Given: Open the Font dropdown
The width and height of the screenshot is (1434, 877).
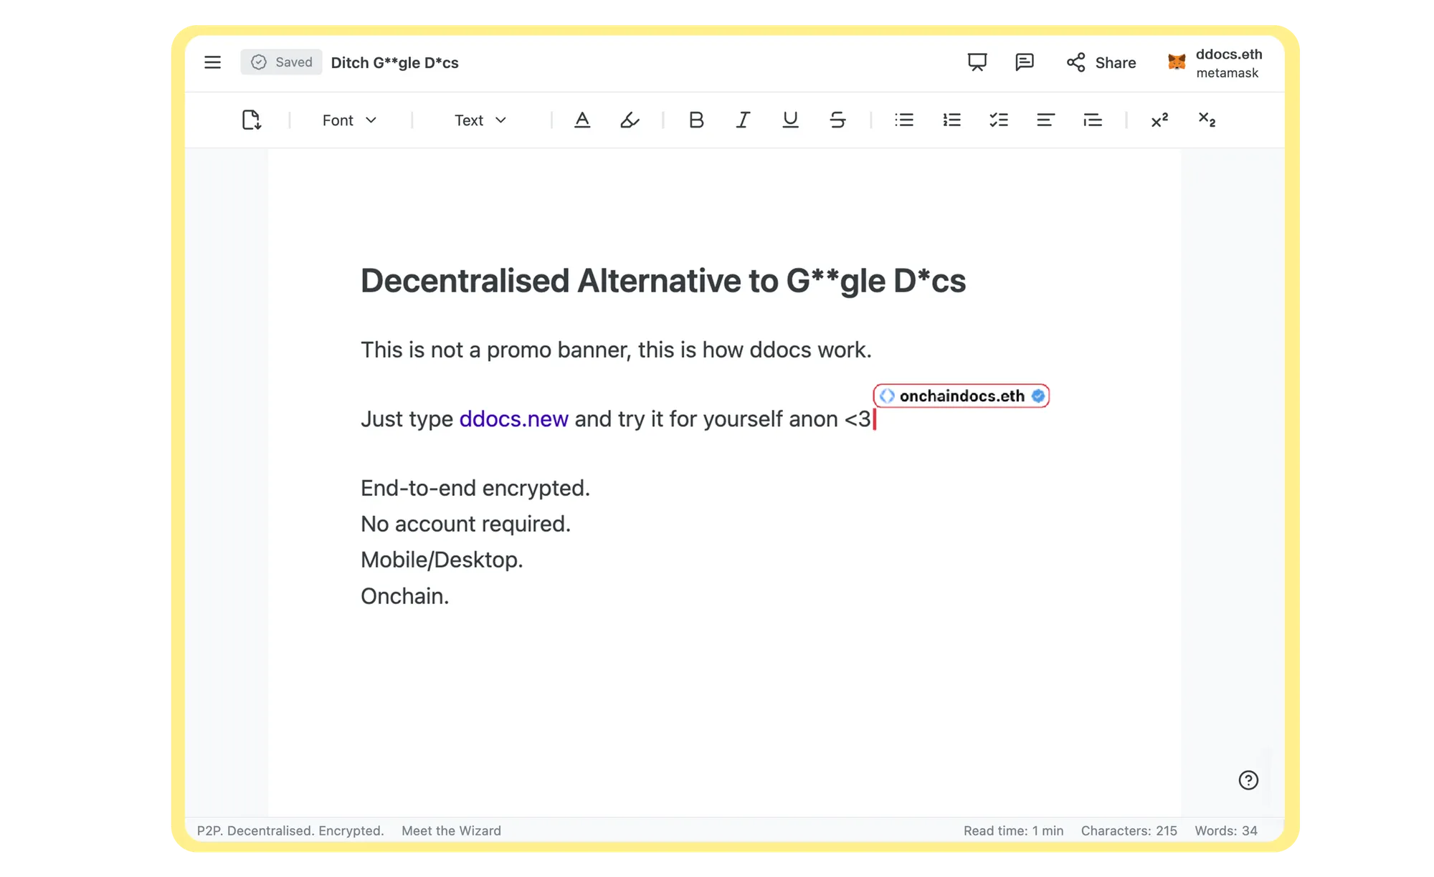Looking at the screenshot, I should click(349, 120).
